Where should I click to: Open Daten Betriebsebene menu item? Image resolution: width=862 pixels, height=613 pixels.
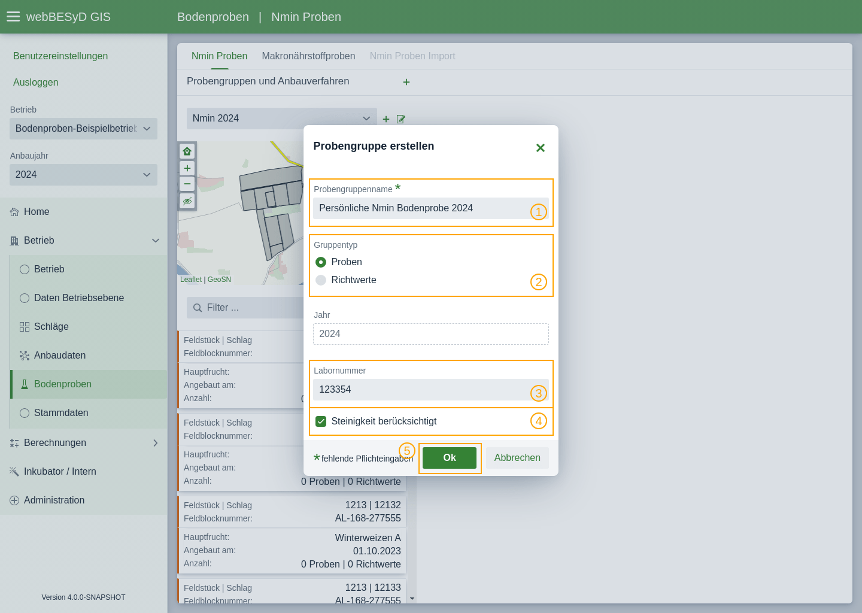tap(89, 298)
